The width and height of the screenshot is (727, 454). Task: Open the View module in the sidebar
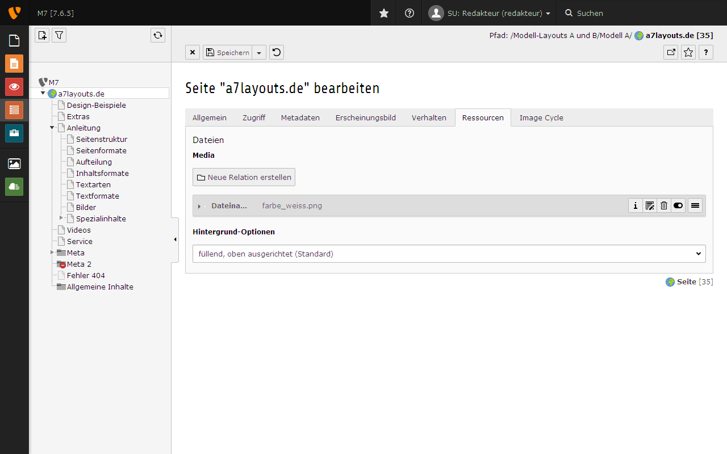tap(14, 87)
